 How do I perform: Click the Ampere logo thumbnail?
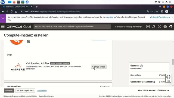(x=18, y=67)
